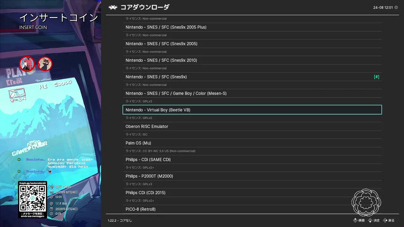Image resolution: width=404 pixels, height=227 pixels.
Task: Click the 決定 confirm label
Action: pyautogui.click(x=377, y=220)
